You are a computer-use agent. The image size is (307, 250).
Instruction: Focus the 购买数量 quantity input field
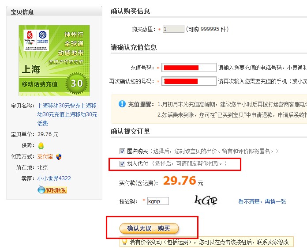click(173, 29)
